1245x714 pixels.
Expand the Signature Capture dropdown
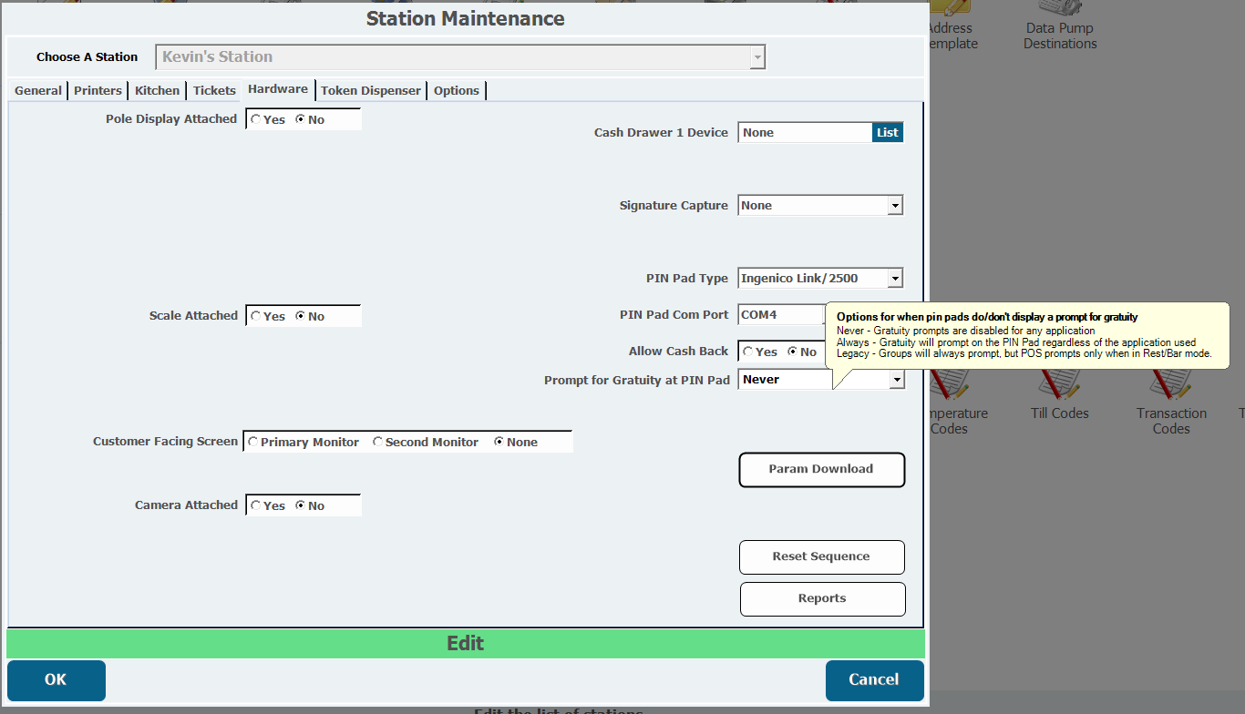point(895,206)
